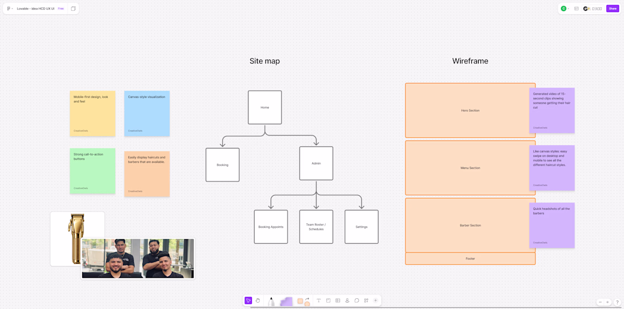Viewport: 624px width, 309px height.
Task: Select purple 'Like canvas styles' sticky note
Action: 551,168
